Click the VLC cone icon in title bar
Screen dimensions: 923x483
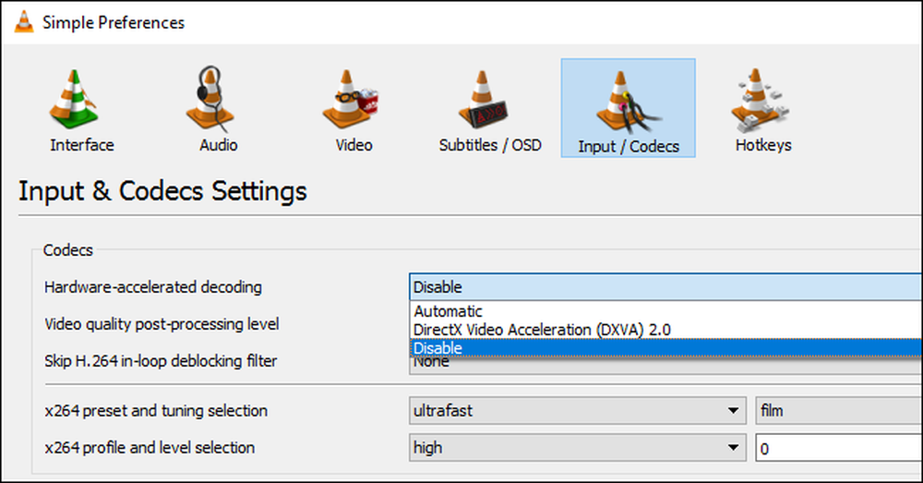tap(24, 22)
